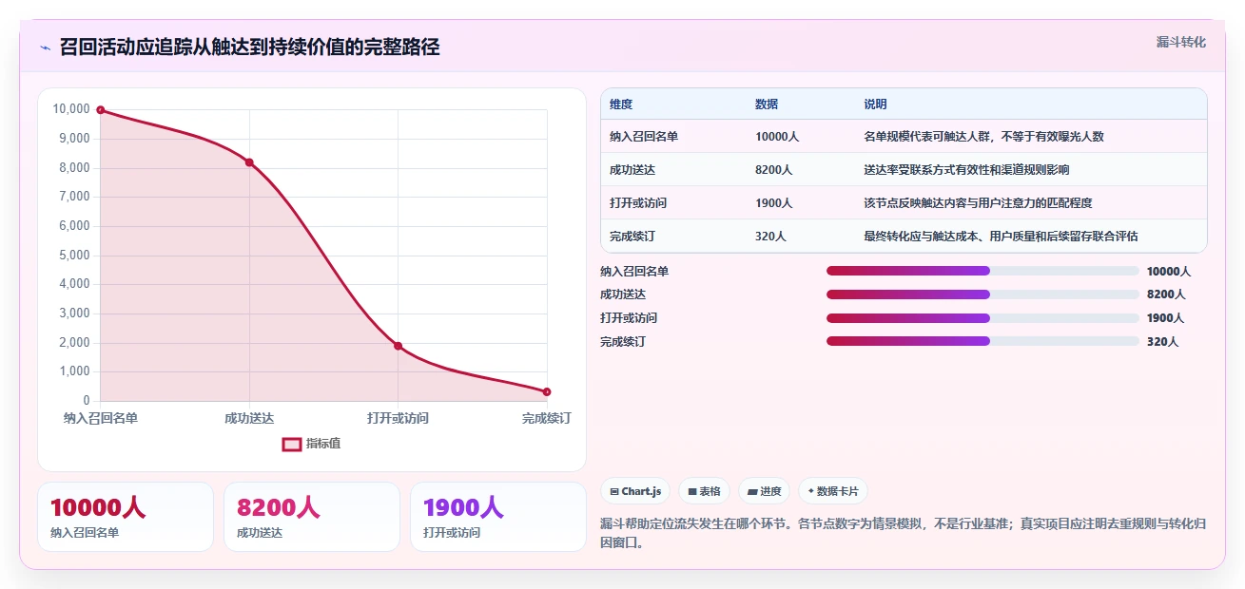Click the 8200人 成功送达 data card
Viewport: 1245px width, 589px height.
click(x=312, y=517)
